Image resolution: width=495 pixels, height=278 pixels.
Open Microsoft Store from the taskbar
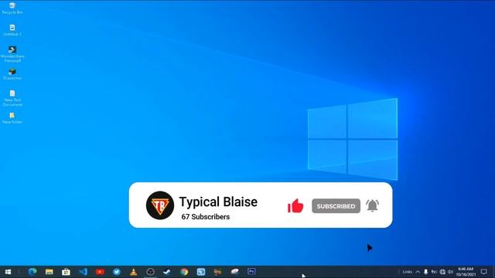[x=66, y=272]
